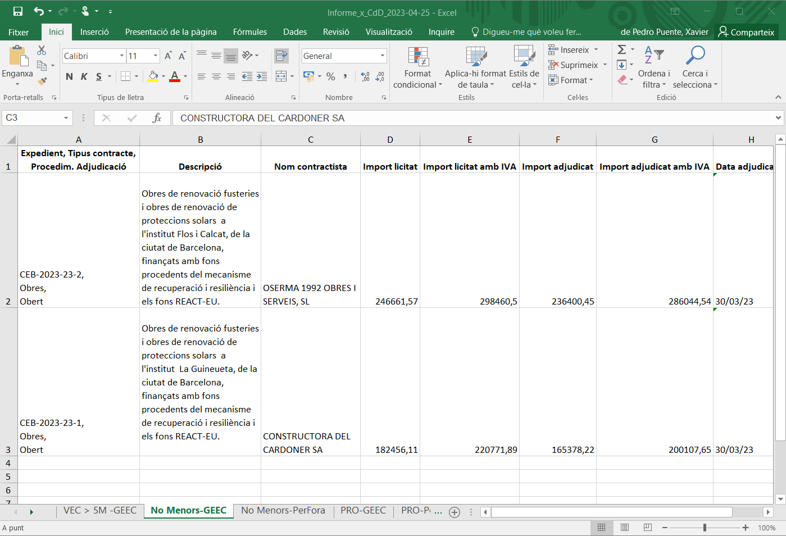Toggle wrap text button
This screenshot has width=786, height=536.
coord(281,56)
